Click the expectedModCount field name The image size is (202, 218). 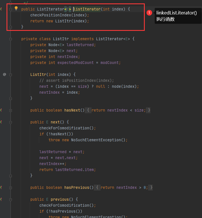[x=76, y=63]
